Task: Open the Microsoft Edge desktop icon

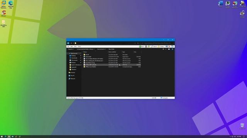Action: point(11,4)
